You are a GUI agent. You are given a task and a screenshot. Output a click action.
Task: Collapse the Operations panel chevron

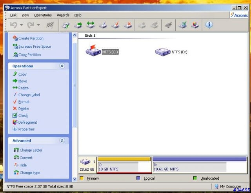(x=62, y=66)
